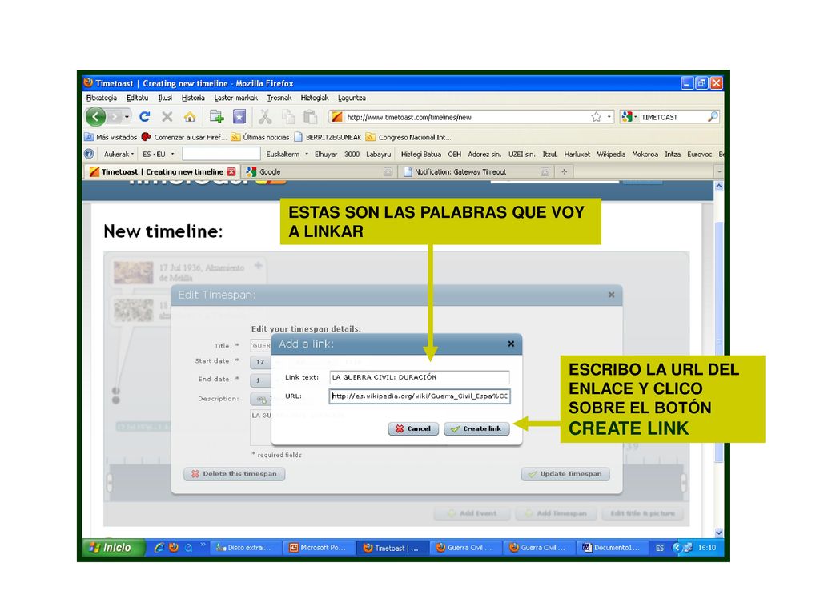This screenshot has width=820, height=615.
Task: Click the Wikipedia toolbar button
Action: tap(611, 155)
